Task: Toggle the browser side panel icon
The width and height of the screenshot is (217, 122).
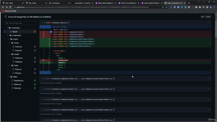Action: (207, 7)
